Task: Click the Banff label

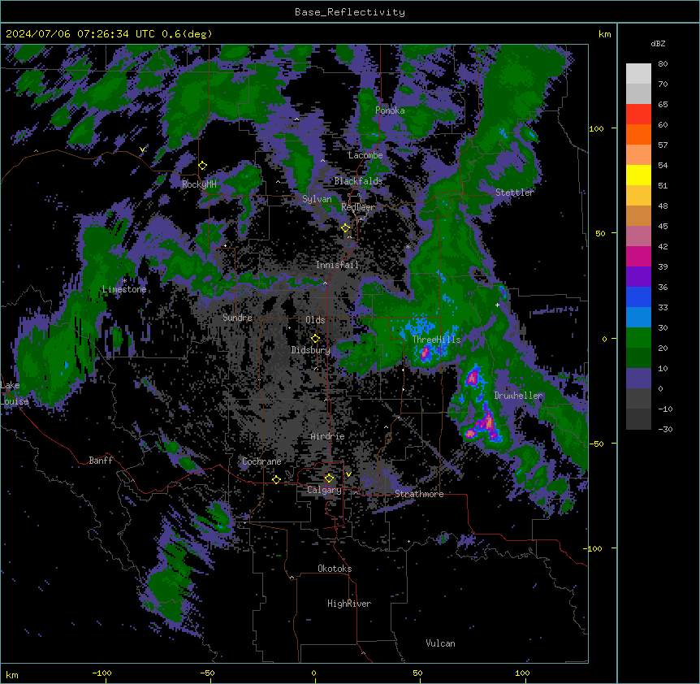Action: click(x=101, y=461)
